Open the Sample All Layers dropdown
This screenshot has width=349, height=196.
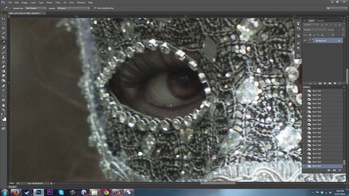coord(73,8)
